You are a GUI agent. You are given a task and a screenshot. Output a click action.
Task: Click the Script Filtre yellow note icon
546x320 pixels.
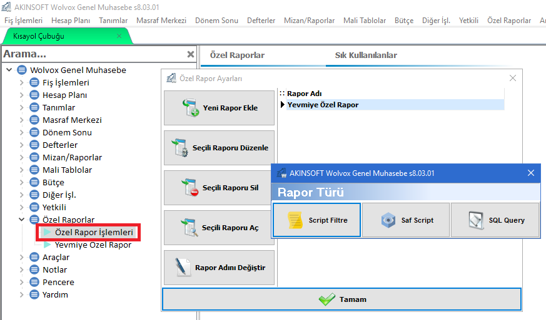pos(295,220)
